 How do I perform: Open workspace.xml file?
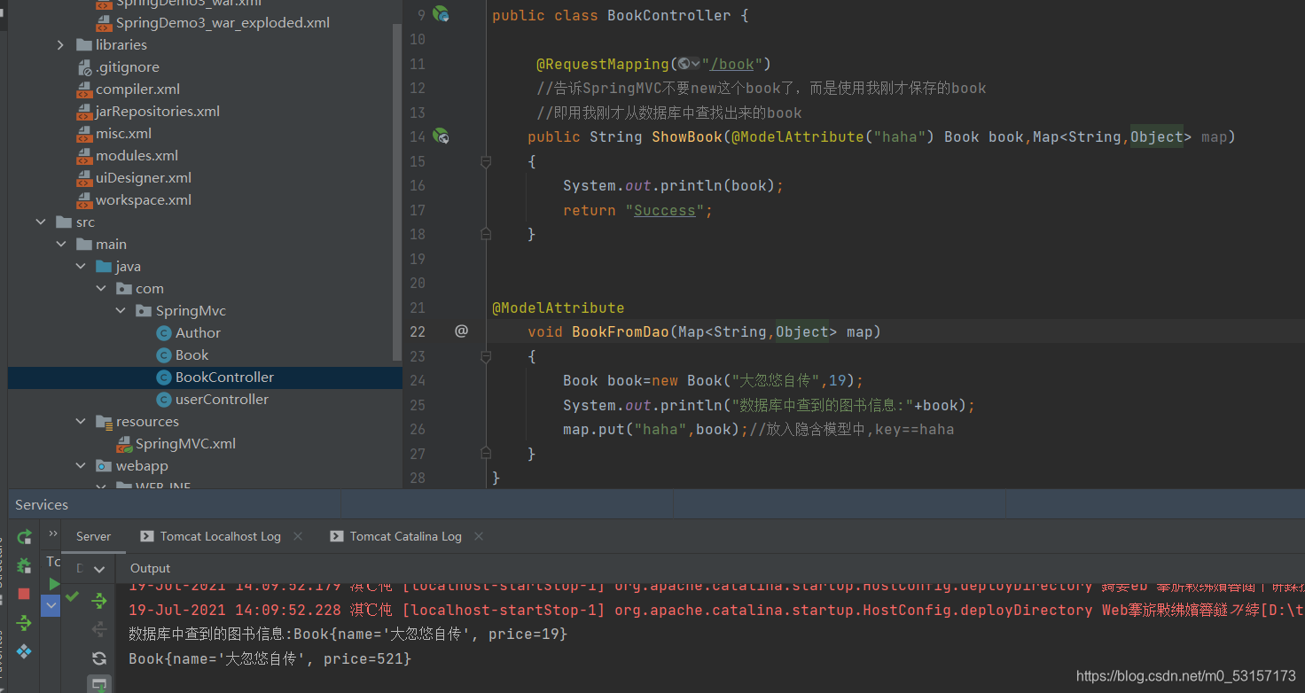(x=144, y=200)
